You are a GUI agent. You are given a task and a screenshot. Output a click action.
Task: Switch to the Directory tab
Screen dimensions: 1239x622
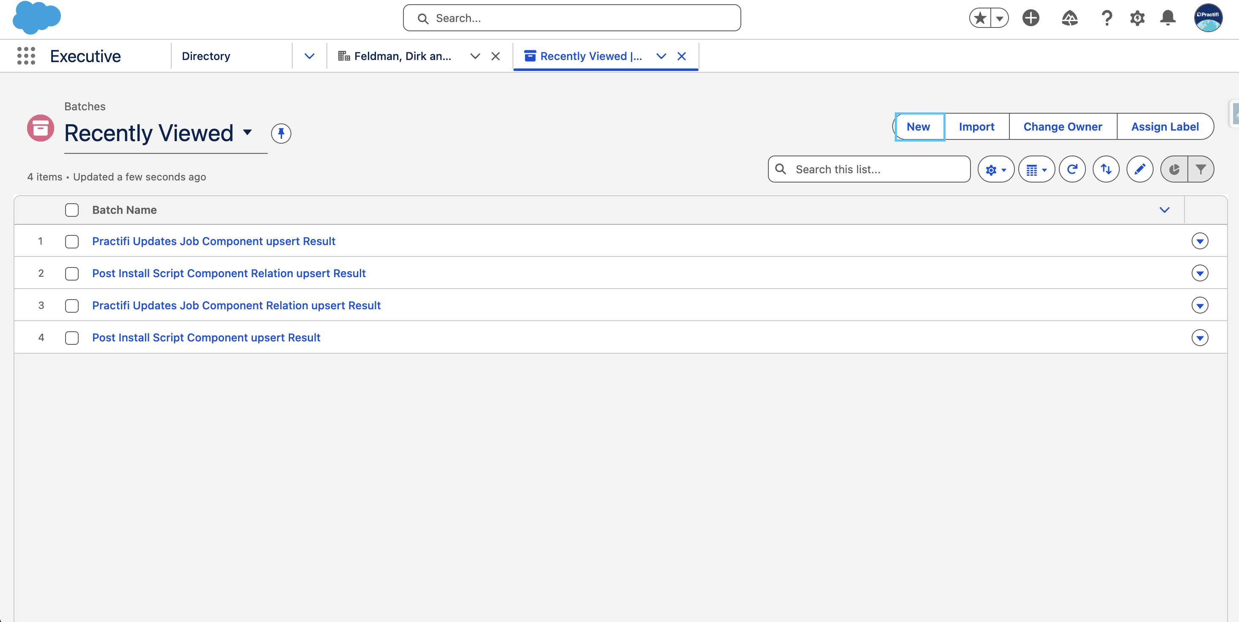click(x=206, y=56)
